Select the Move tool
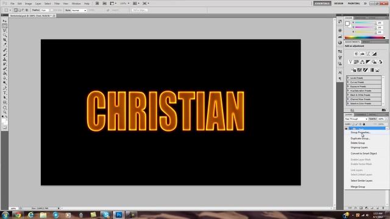 (5, 21)
